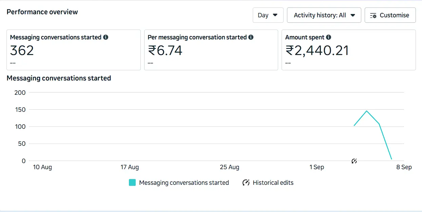Click the teal legend color swatch

(132, 182)
